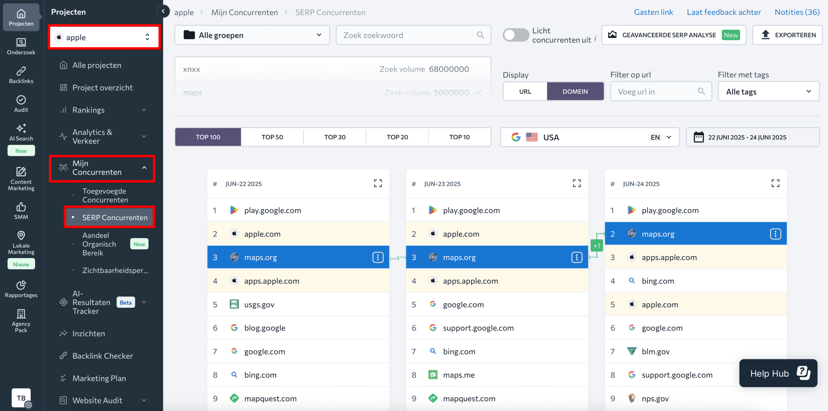Image resolution: width=828 pixels, height=411 pixels.
Task: Select the maps keyword row
Action: (x=333, y=92)
